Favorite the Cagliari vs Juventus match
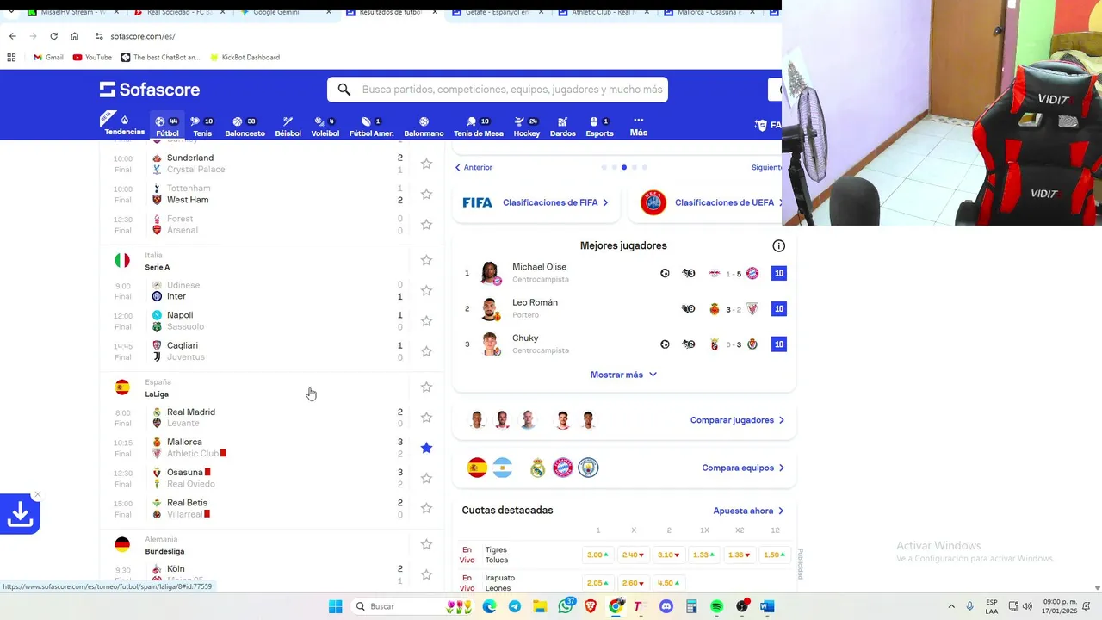Image resolution: width=1102 pixels, height=620 pixels. coord(426,351)
